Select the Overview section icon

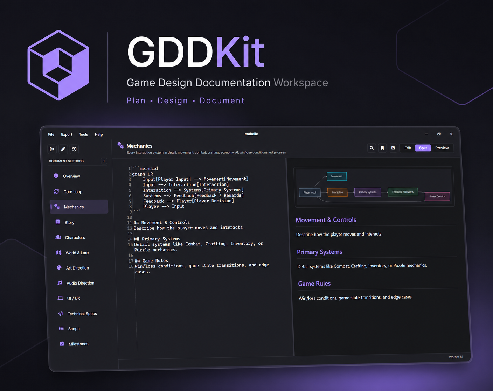56,176
